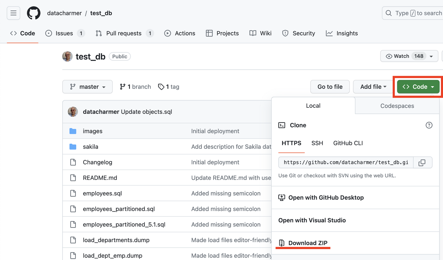This screenshot has height=260, width=443.
Task: Click the datacharmer avatar in the commit row
Action: tap(73, 112)
